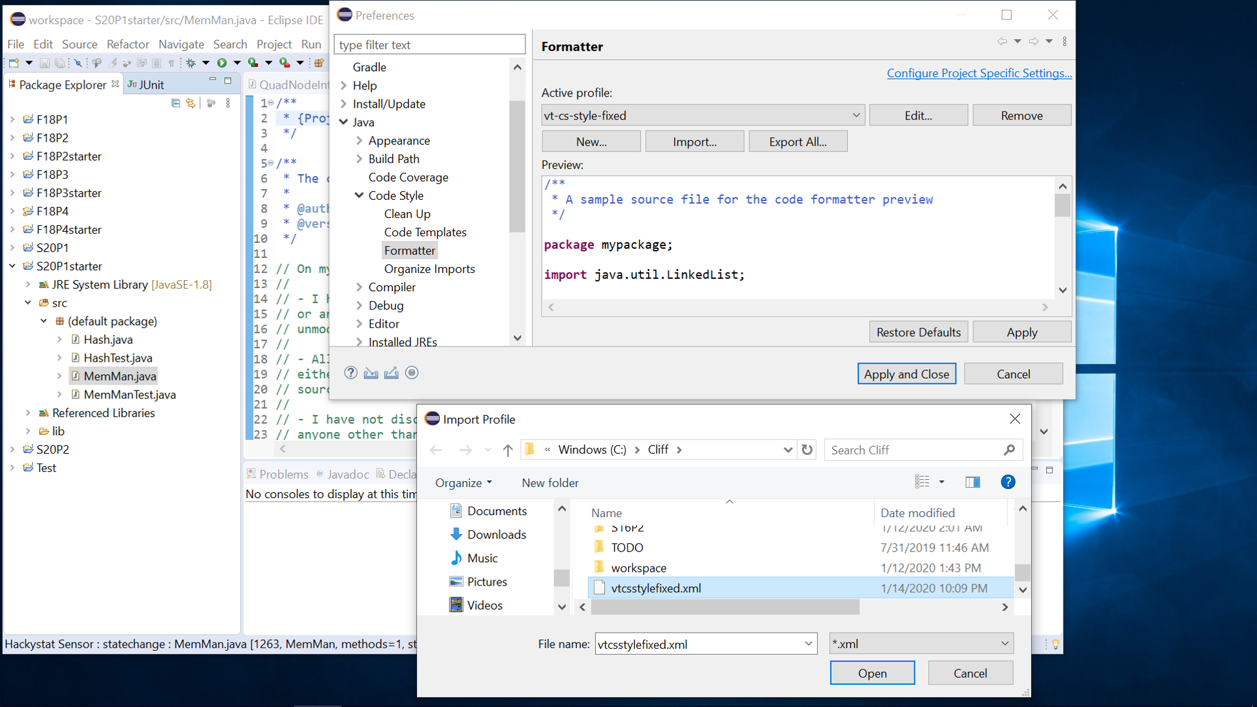This screenshot has height=707, width=1257.
Task: Click Export preferences icon at dialog bottom
Action: (x=392, y=373)
